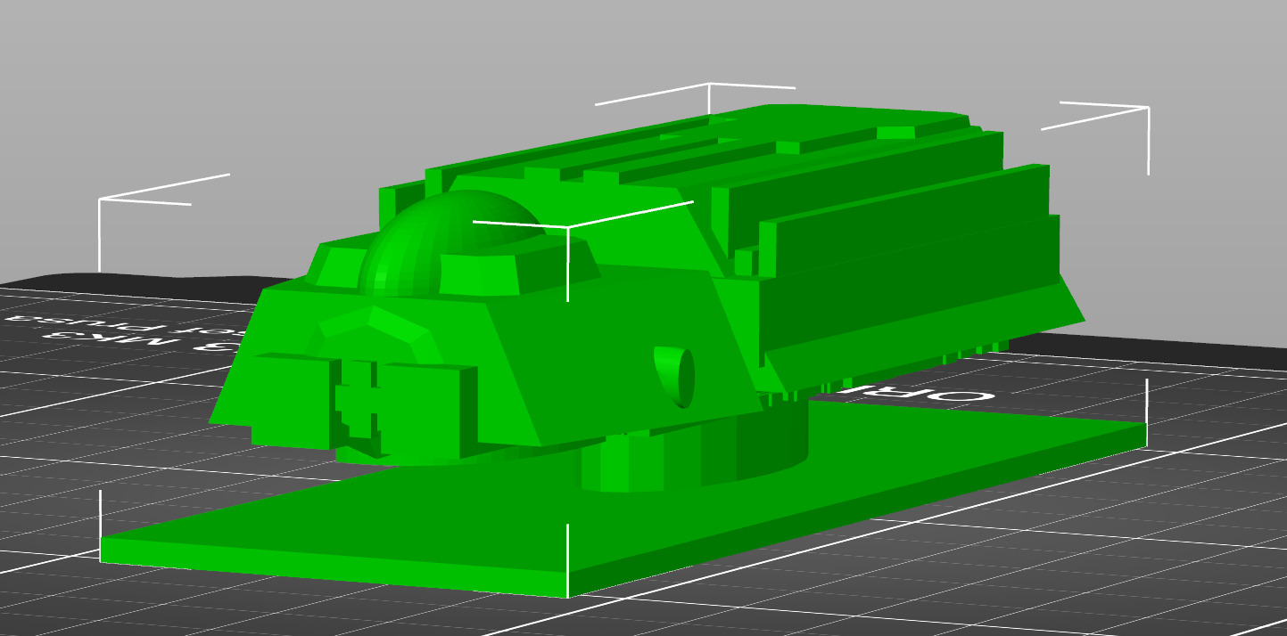Select the green model's dome-shaped turret
This screenshot has height=636, width=1287.
coord(450,242)
